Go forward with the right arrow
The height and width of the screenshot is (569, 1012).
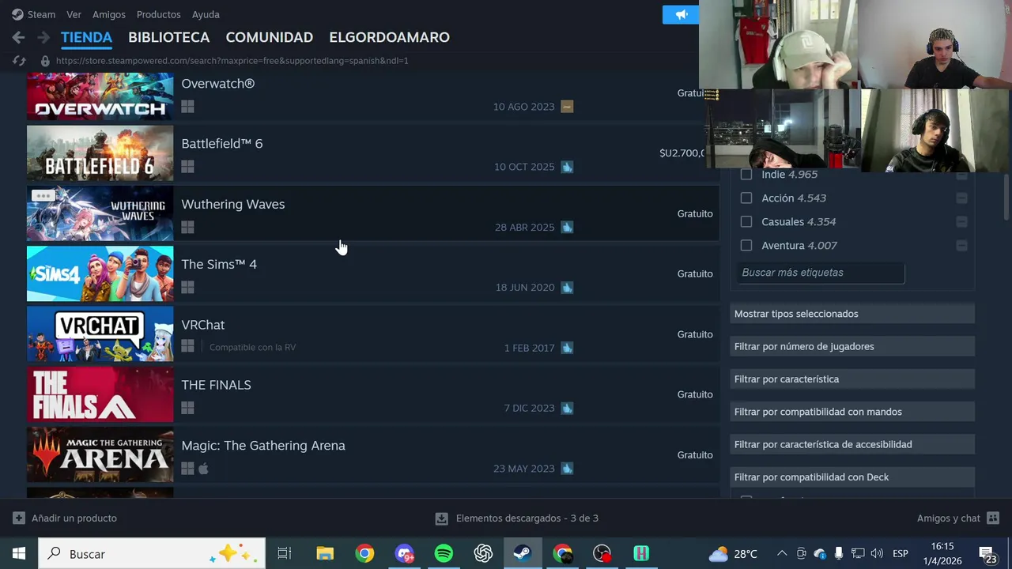click(43, 37)
